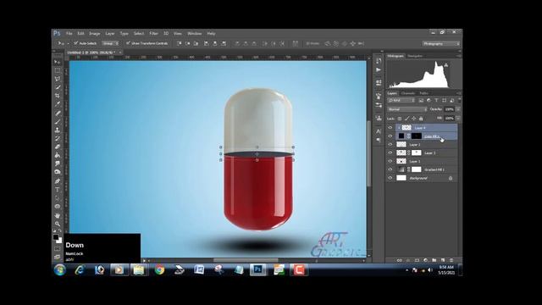Link layers with chain icon at bottom

pos(400,260)
